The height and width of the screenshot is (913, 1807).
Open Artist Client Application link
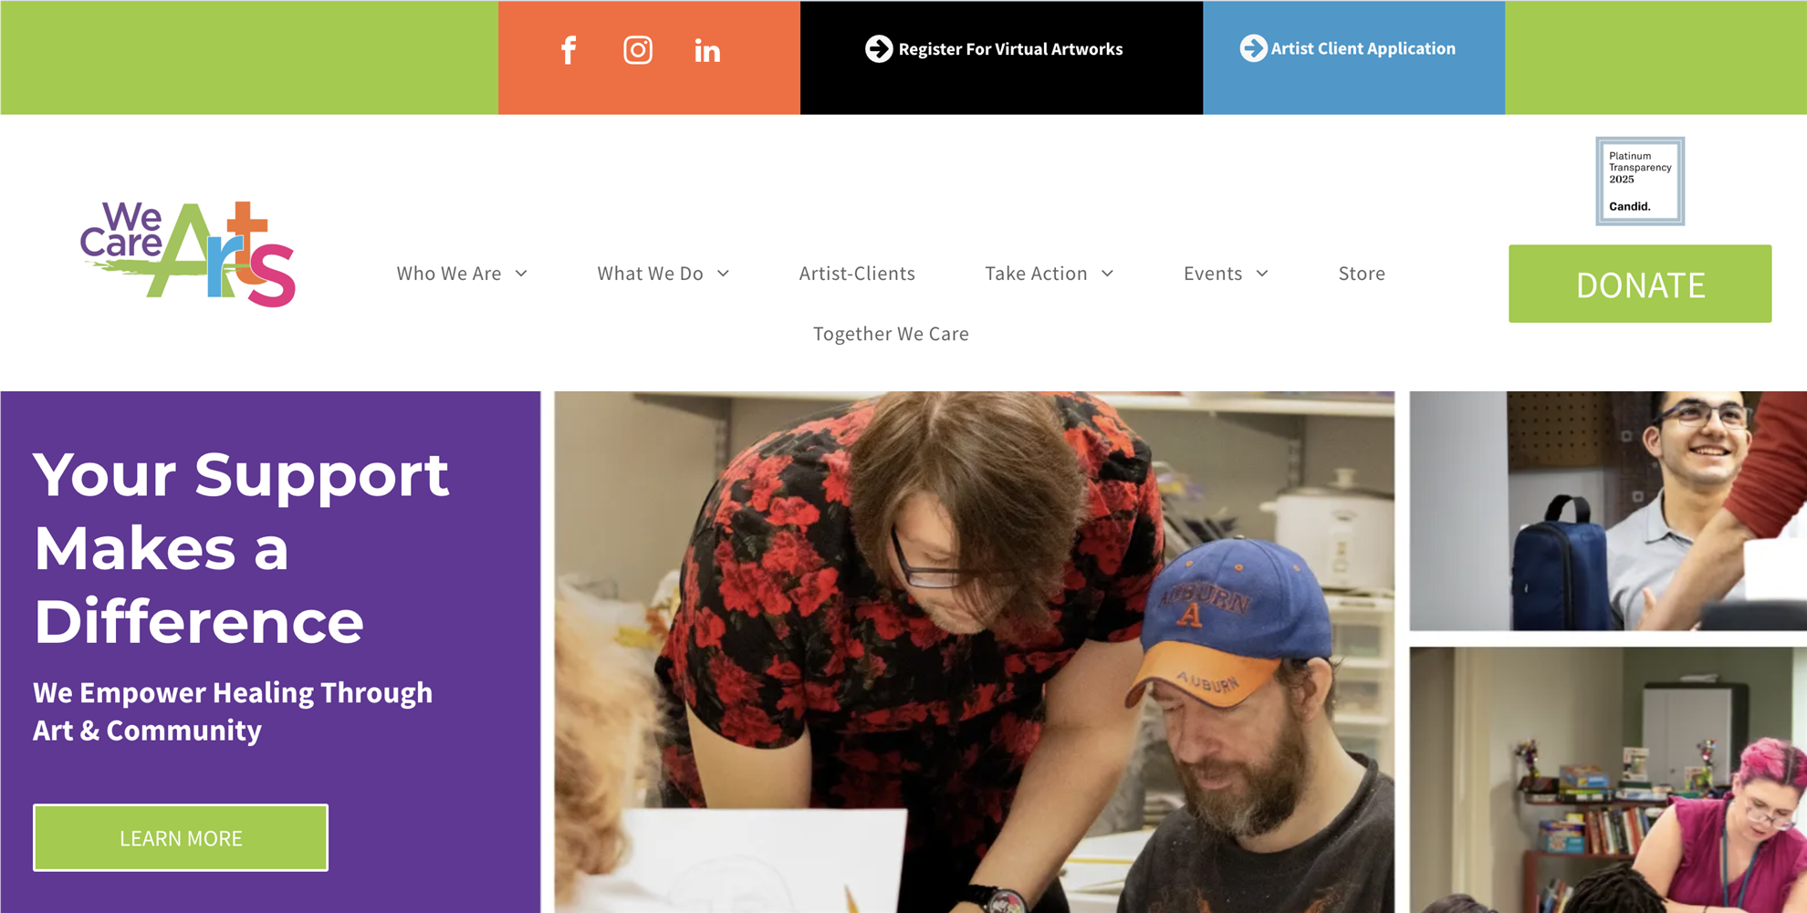pyautogui.click(x=1363, y=48)
